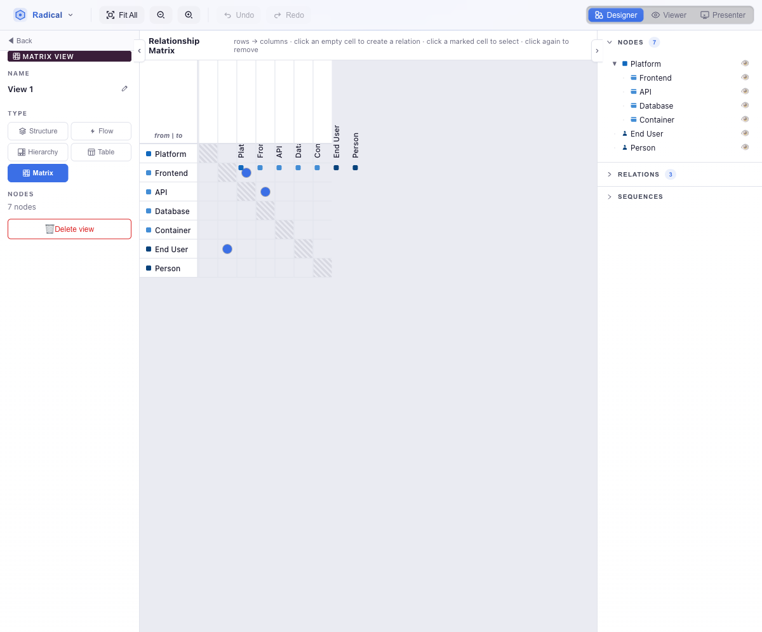This screenshot has height=632, width=762.
Task: Toggle visibility of Frontend node
Action: (x=745, y=77)
